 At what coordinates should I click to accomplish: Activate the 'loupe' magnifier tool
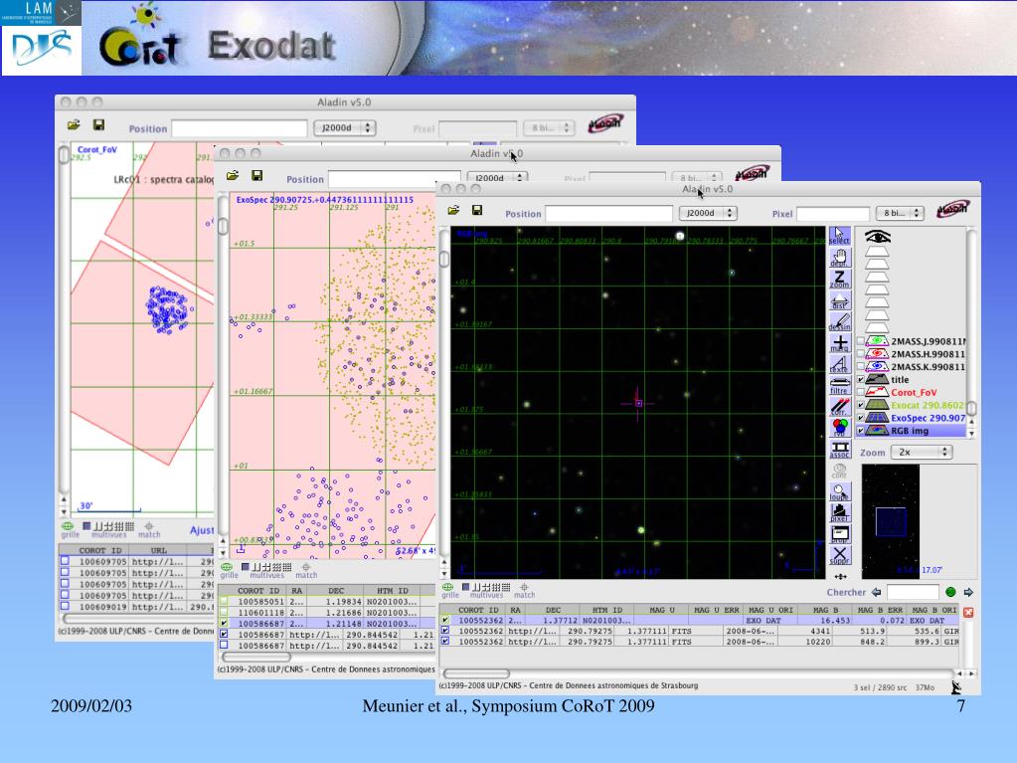[x=840, y=490]
